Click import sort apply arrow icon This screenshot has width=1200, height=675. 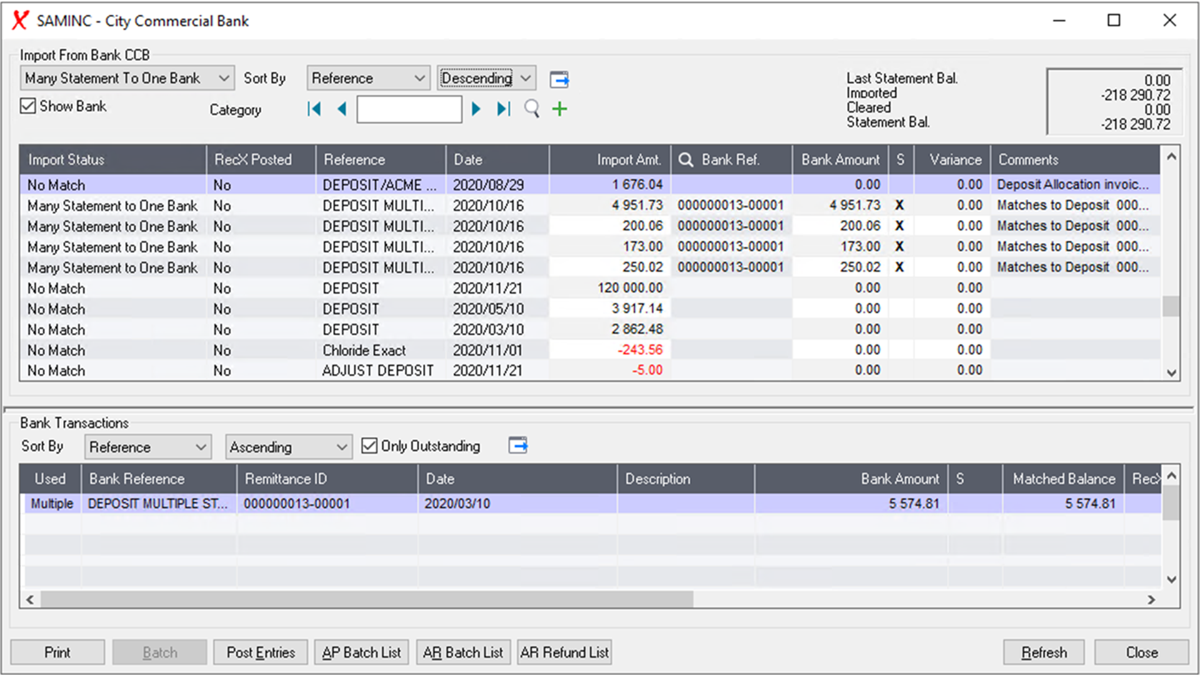(x=559, y=79)
